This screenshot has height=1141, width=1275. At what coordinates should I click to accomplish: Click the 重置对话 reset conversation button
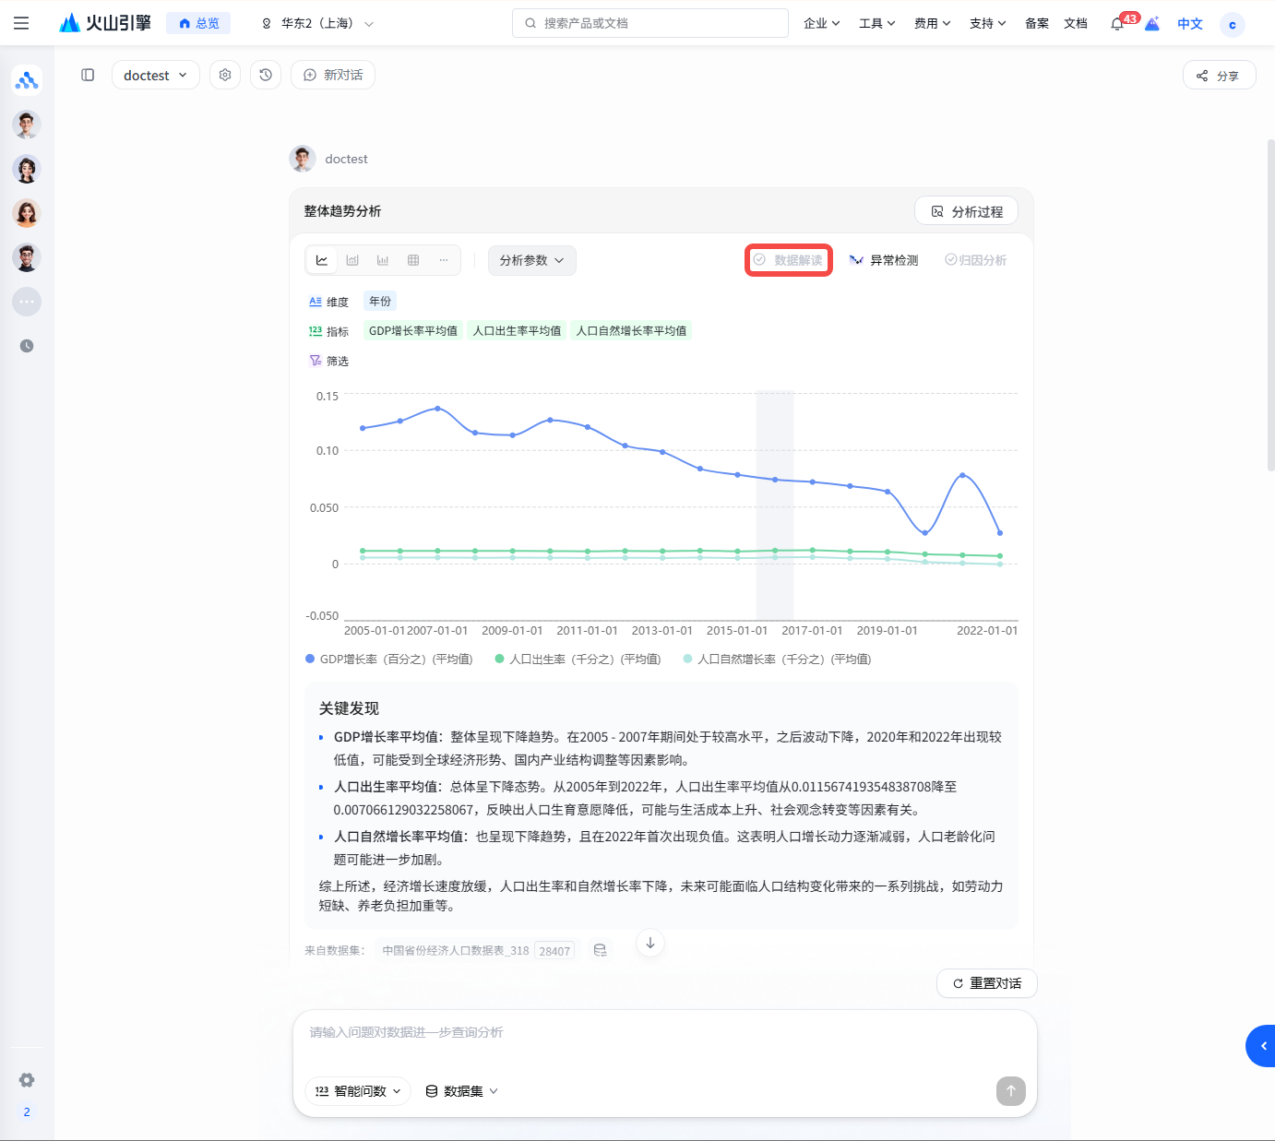(987, 983)
